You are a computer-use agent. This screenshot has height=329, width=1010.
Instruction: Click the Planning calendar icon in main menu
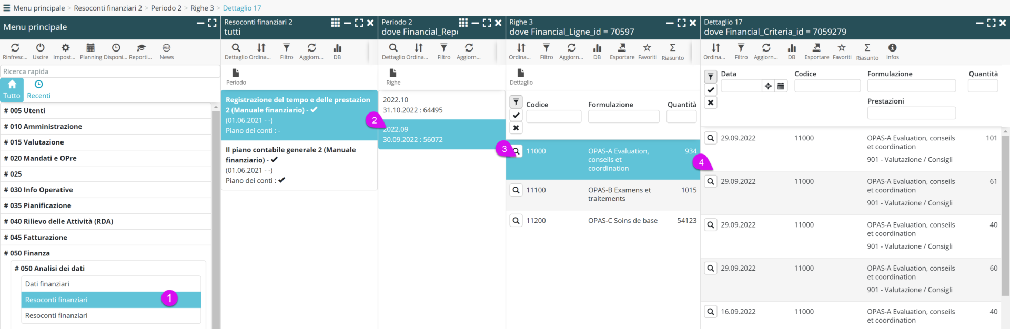[x=90, y=48]
